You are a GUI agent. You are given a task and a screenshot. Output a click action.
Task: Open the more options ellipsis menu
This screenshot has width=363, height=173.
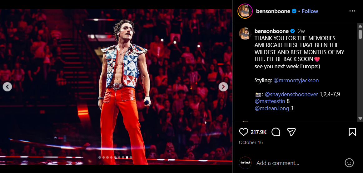tap(352, 11)
